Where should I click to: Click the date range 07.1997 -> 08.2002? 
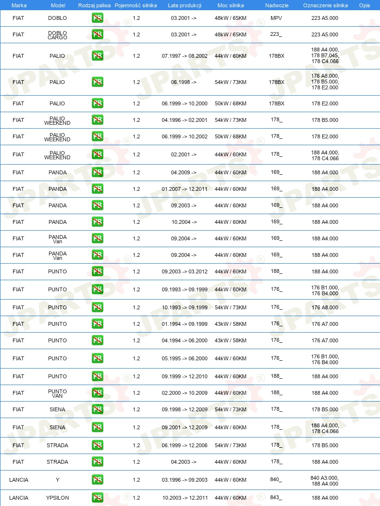(185, 56)
